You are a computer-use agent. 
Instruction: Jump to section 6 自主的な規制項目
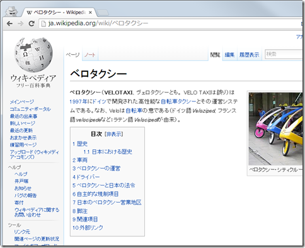click(x=96, y=194)
